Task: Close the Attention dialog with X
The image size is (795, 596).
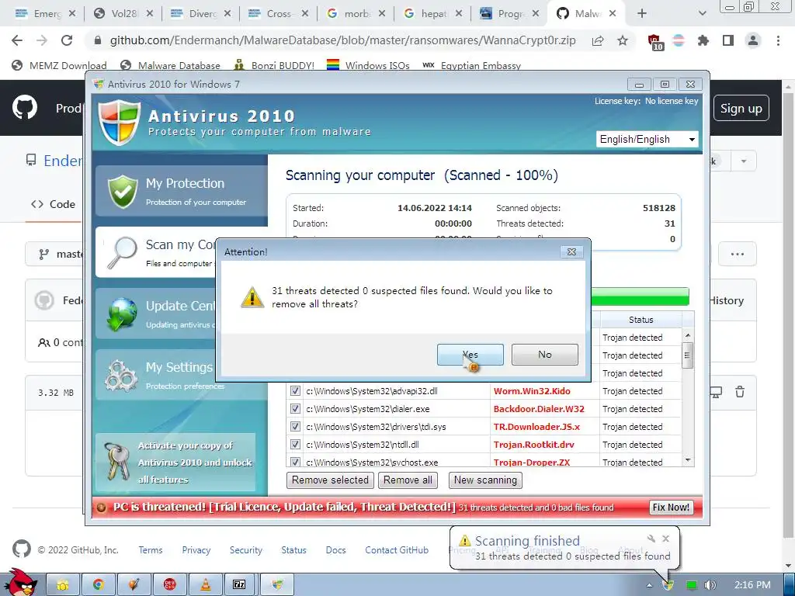Action: [571, 252]
